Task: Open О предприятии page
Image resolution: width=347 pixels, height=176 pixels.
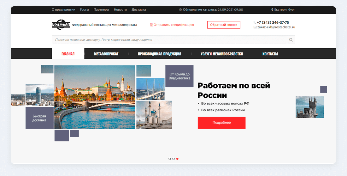Action: click(x=63, y=10)
